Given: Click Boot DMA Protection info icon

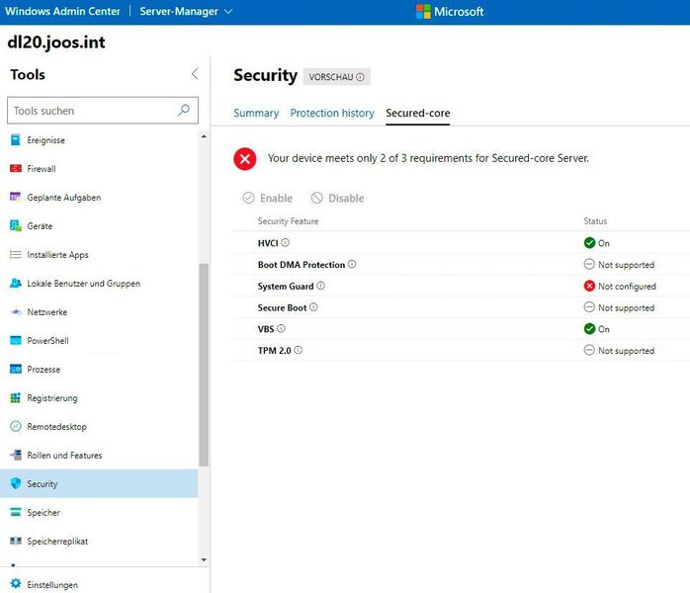Looking at the screenshot, I should coord(352,264).
